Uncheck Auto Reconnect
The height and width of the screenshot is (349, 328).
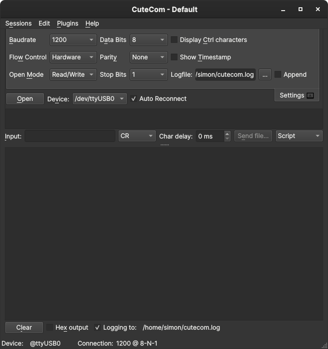[134, 98]
